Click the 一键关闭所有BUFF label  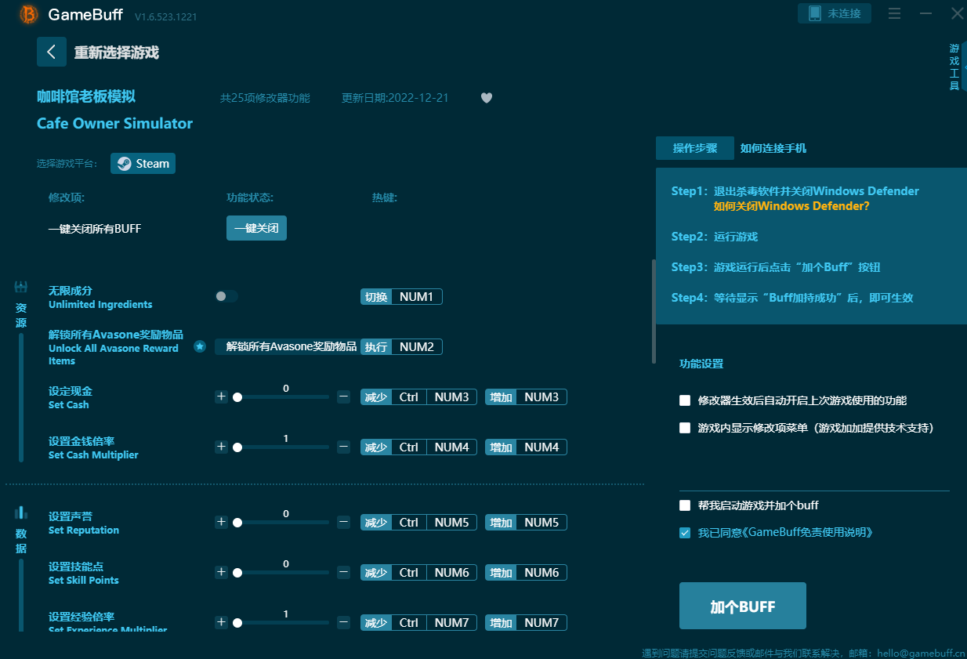pos(95,229)
